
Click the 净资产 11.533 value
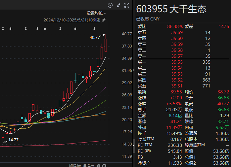coord(175,163)
